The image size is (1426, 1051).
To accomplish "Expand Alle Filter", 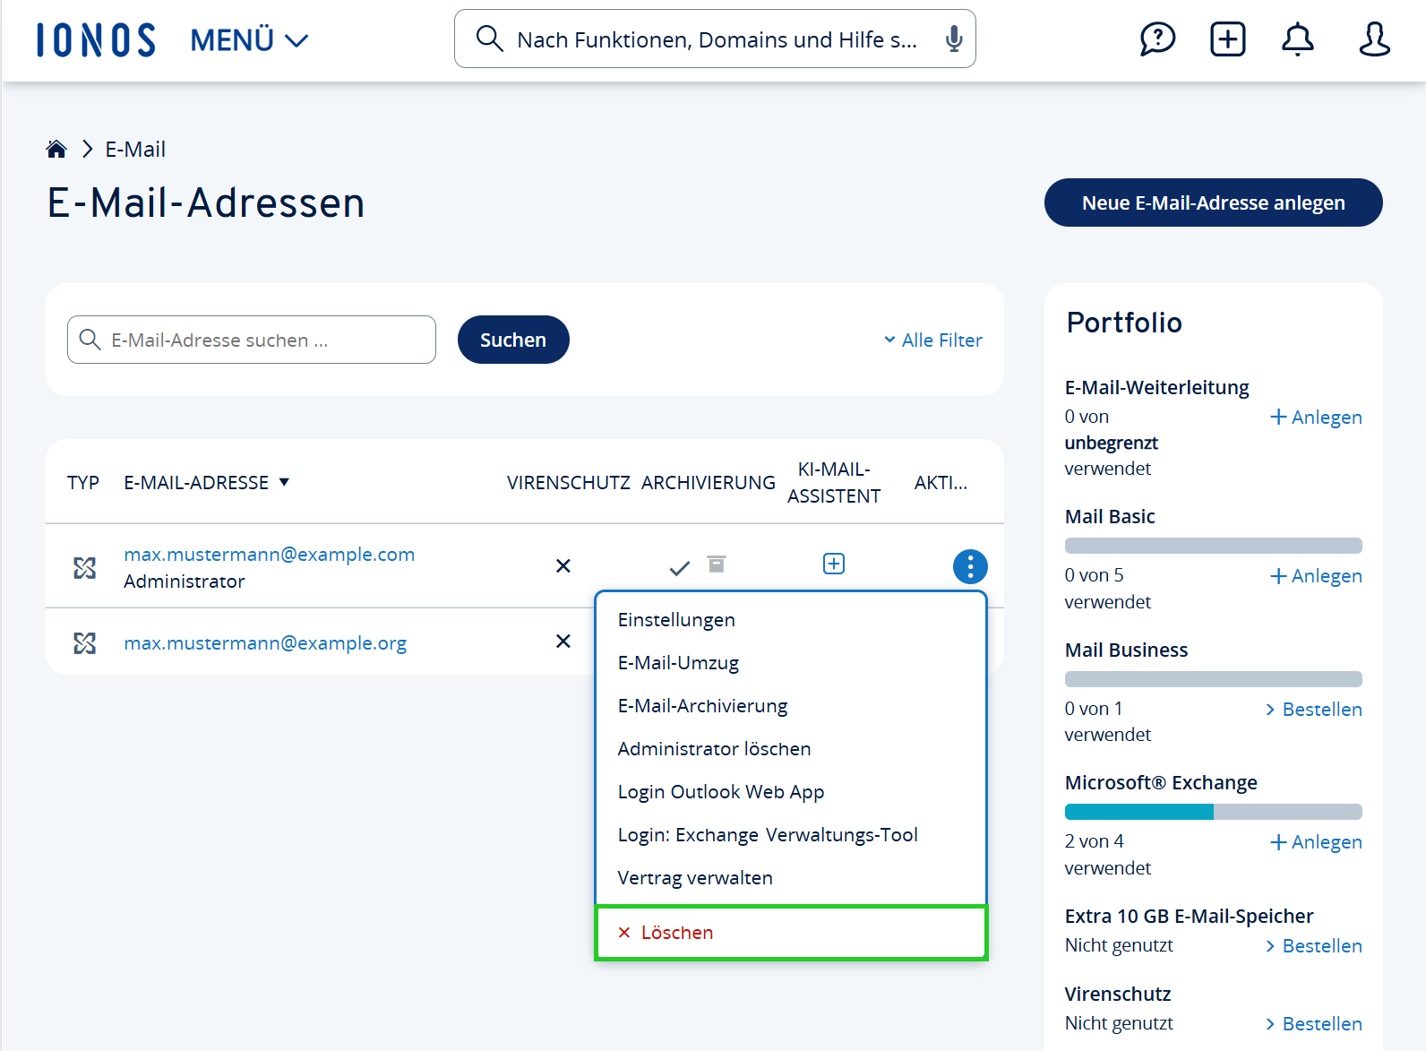I will point(932,340).
